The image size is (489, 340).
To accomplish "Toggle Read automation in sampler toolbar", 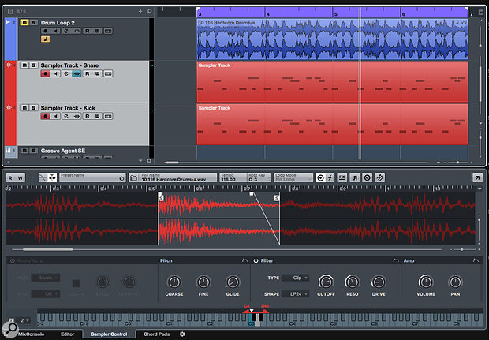I will (x=10, y=177).
